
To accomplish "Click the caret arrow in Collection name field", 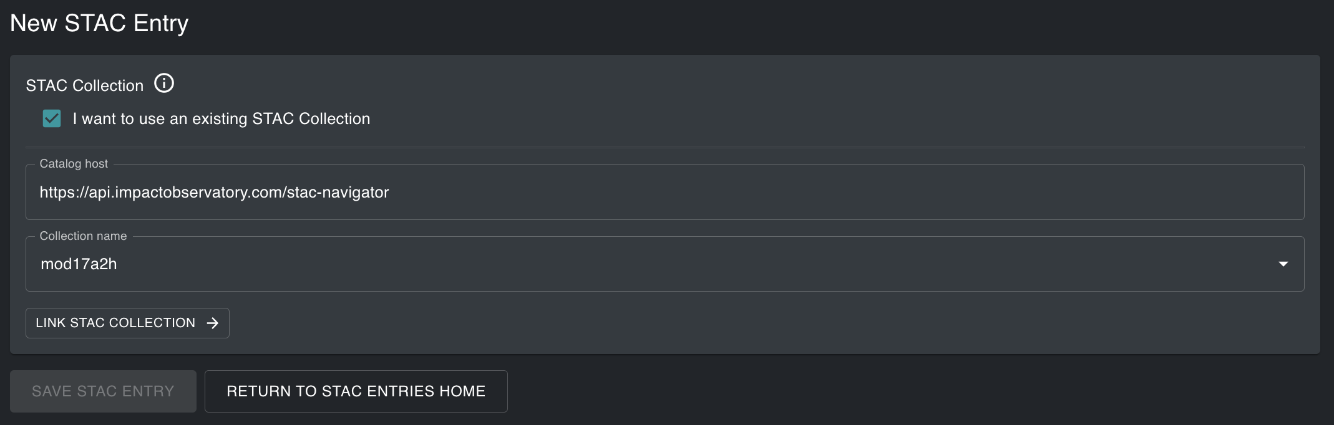I will click(1283, 264).
